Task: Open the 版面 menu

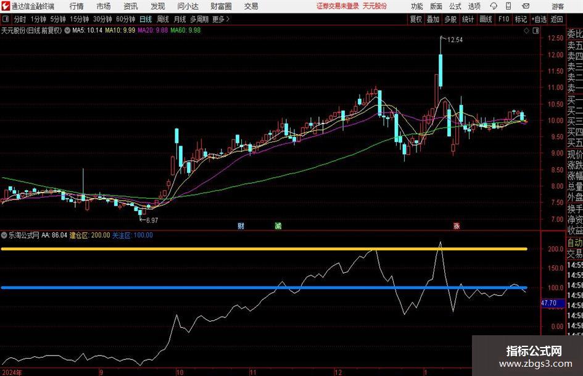Action: tap(436, 6)
